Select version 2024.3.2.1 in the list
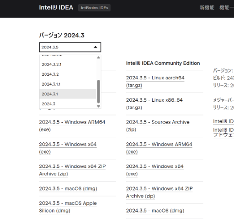 [68, 64]
